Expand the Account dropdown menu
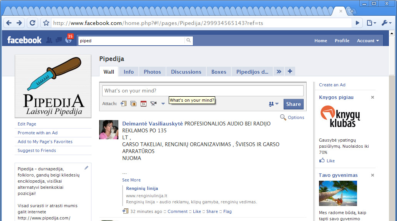The width and height of the screenshot is (397, 221). click(367, 41)
